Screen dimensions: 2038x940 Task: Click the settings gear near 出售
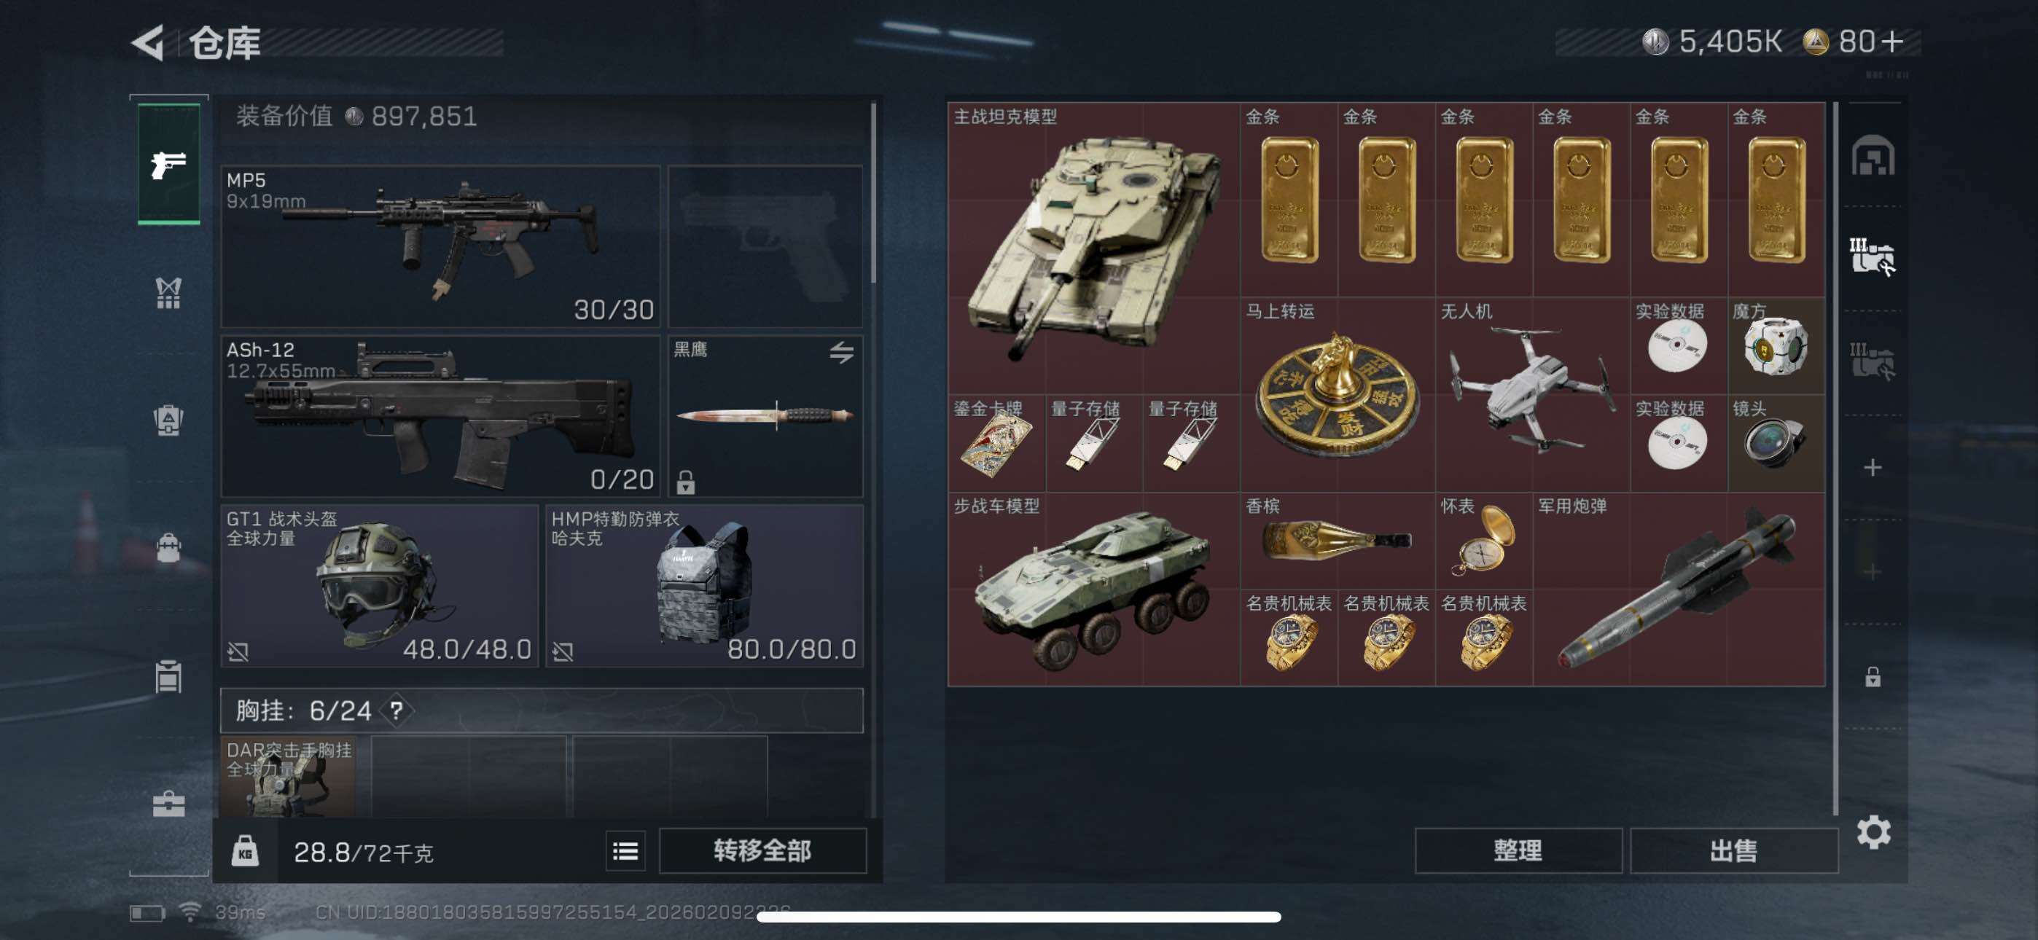click(1873, 832)
